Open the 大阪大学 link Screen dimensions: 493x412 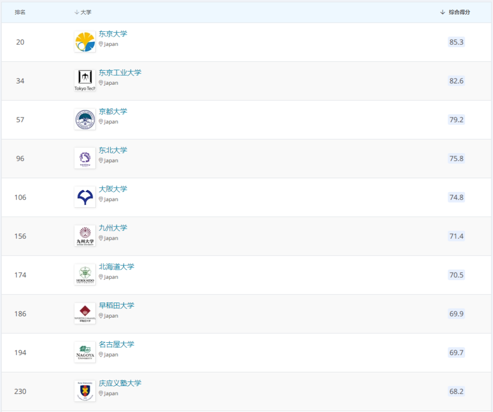(x=113, y=189)
